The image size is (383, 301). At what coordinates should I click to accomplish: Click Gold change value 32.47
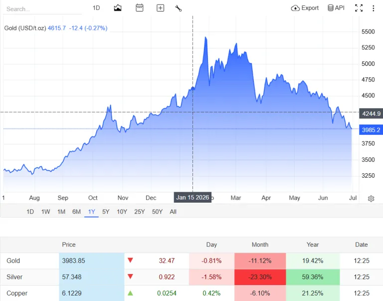click(x=167, y=261)
